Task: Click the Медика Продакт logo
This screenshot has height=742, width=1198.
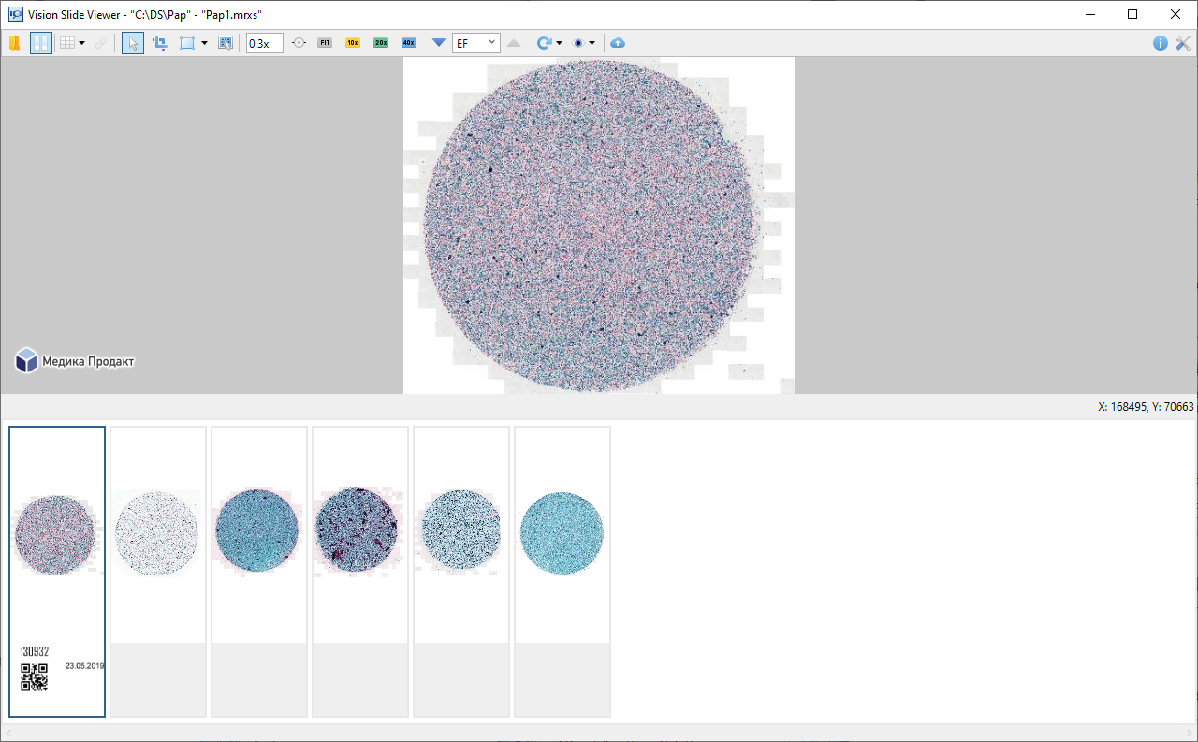Action: (x=75, y=361)
